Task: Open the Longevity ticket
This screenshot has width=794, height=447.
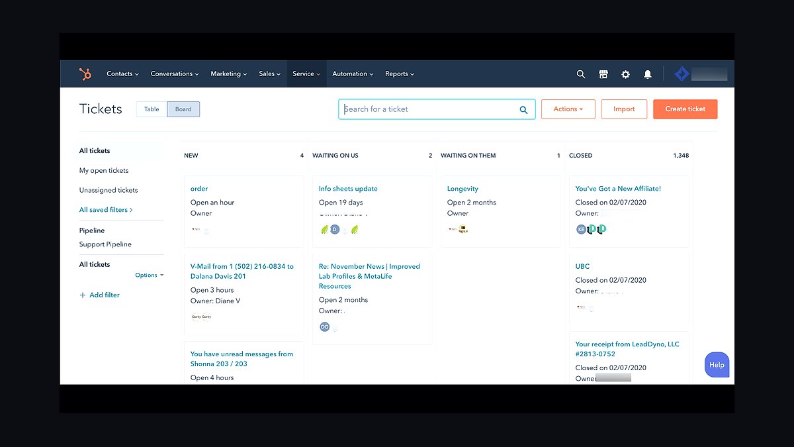Action: (x=463, y=189)
